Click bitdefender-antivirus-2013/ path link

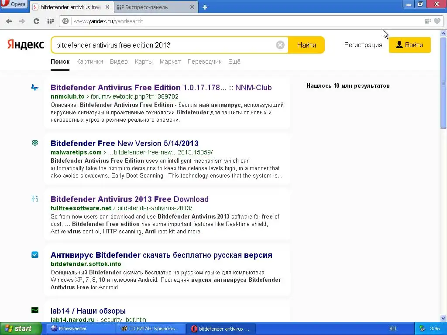click(x=155, y=208)
